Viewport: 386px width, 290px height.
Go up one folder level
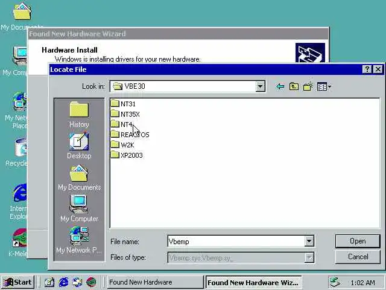coord(294,86)
